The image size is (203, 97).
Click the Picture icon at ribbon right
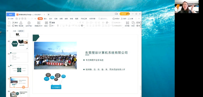click(137, 23)
